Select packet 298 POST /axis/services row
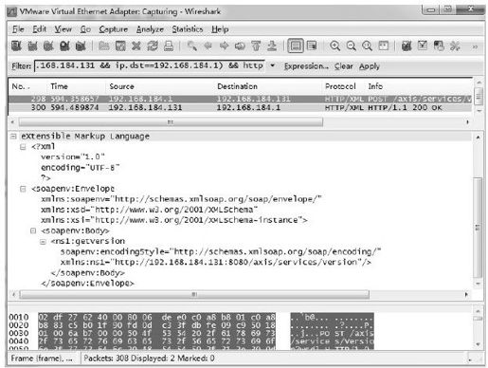488x368 pixels. (240, 99)
